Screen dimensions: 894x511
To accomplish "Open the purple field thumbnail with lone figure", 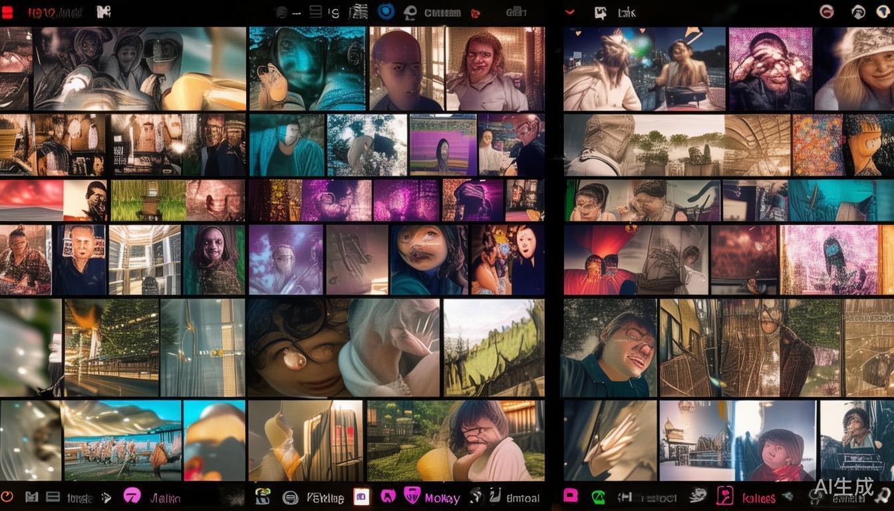I will (x=442, y=145).
